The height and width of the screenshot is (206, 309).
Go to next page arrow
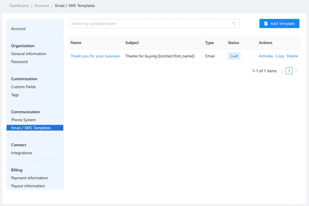click(x=296, y=71)
